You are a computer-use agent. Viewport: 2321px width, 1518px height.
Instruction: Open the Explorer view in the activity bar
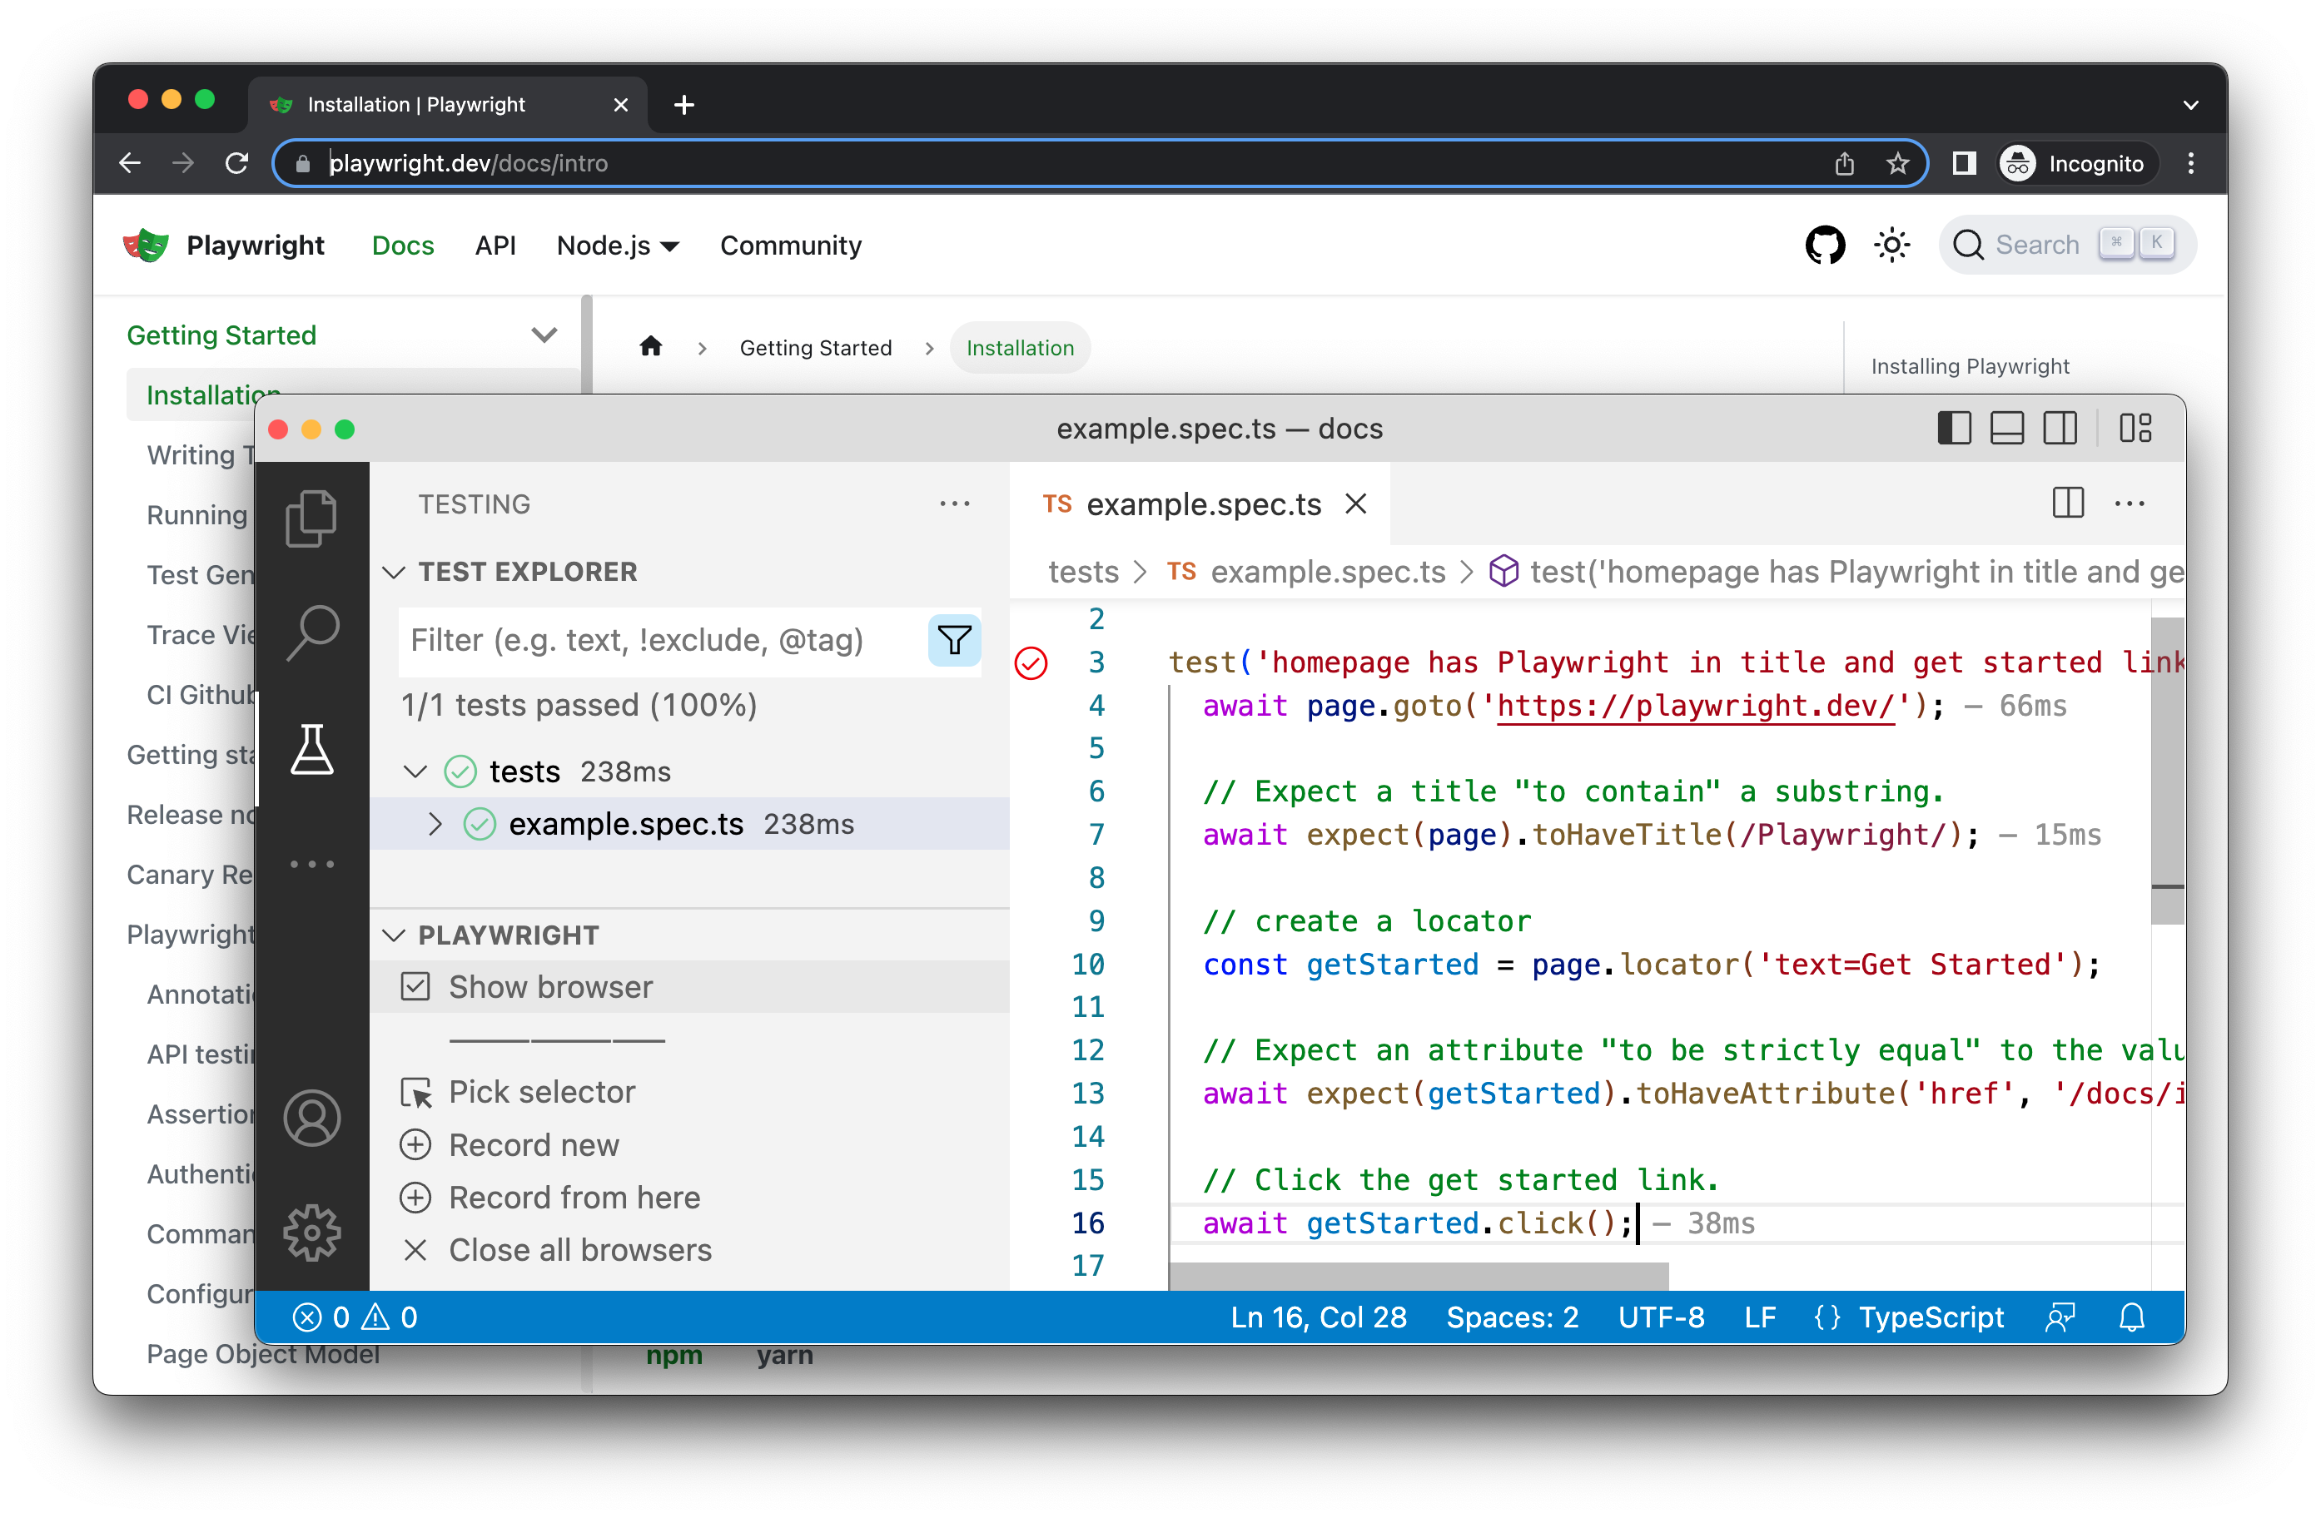click(312, 518)
